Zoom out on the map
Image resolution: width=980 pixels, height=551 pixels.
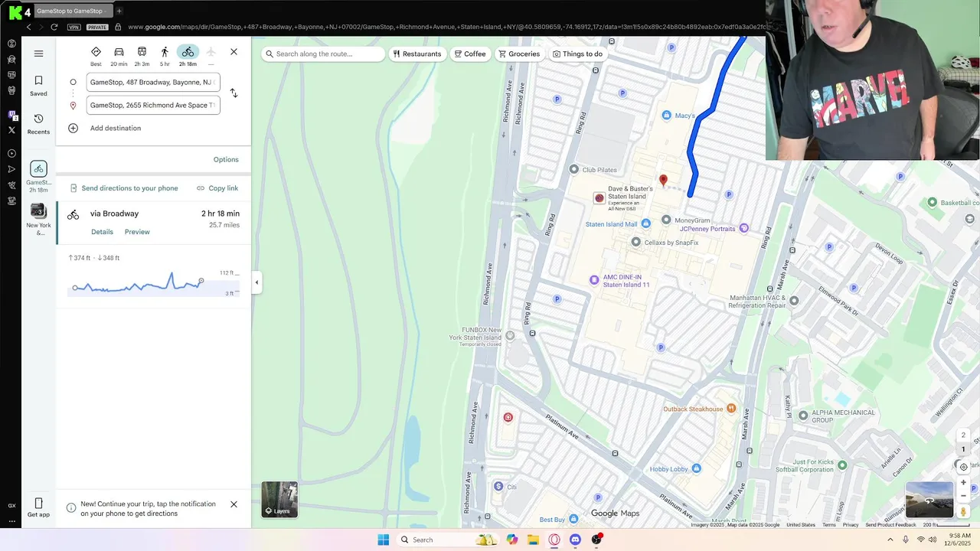963,496
